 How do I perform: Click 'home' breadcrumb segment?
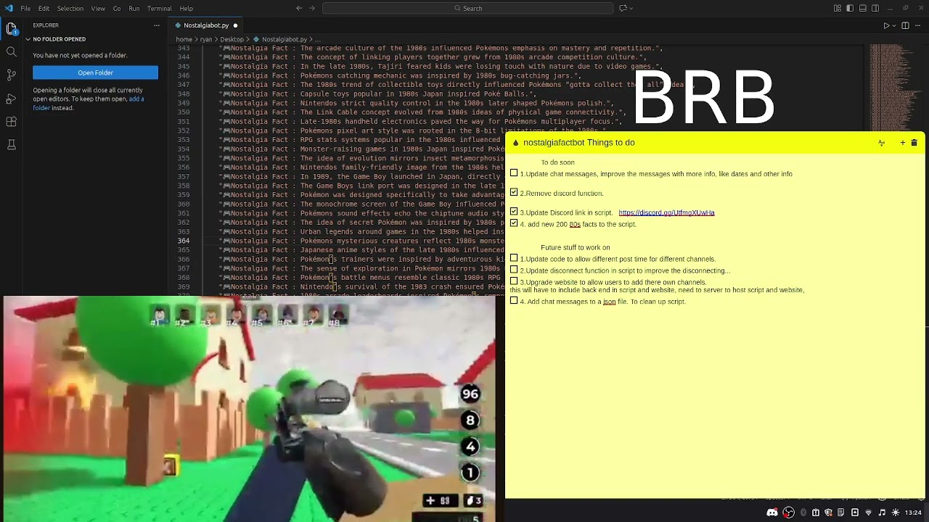coord(184,39)
